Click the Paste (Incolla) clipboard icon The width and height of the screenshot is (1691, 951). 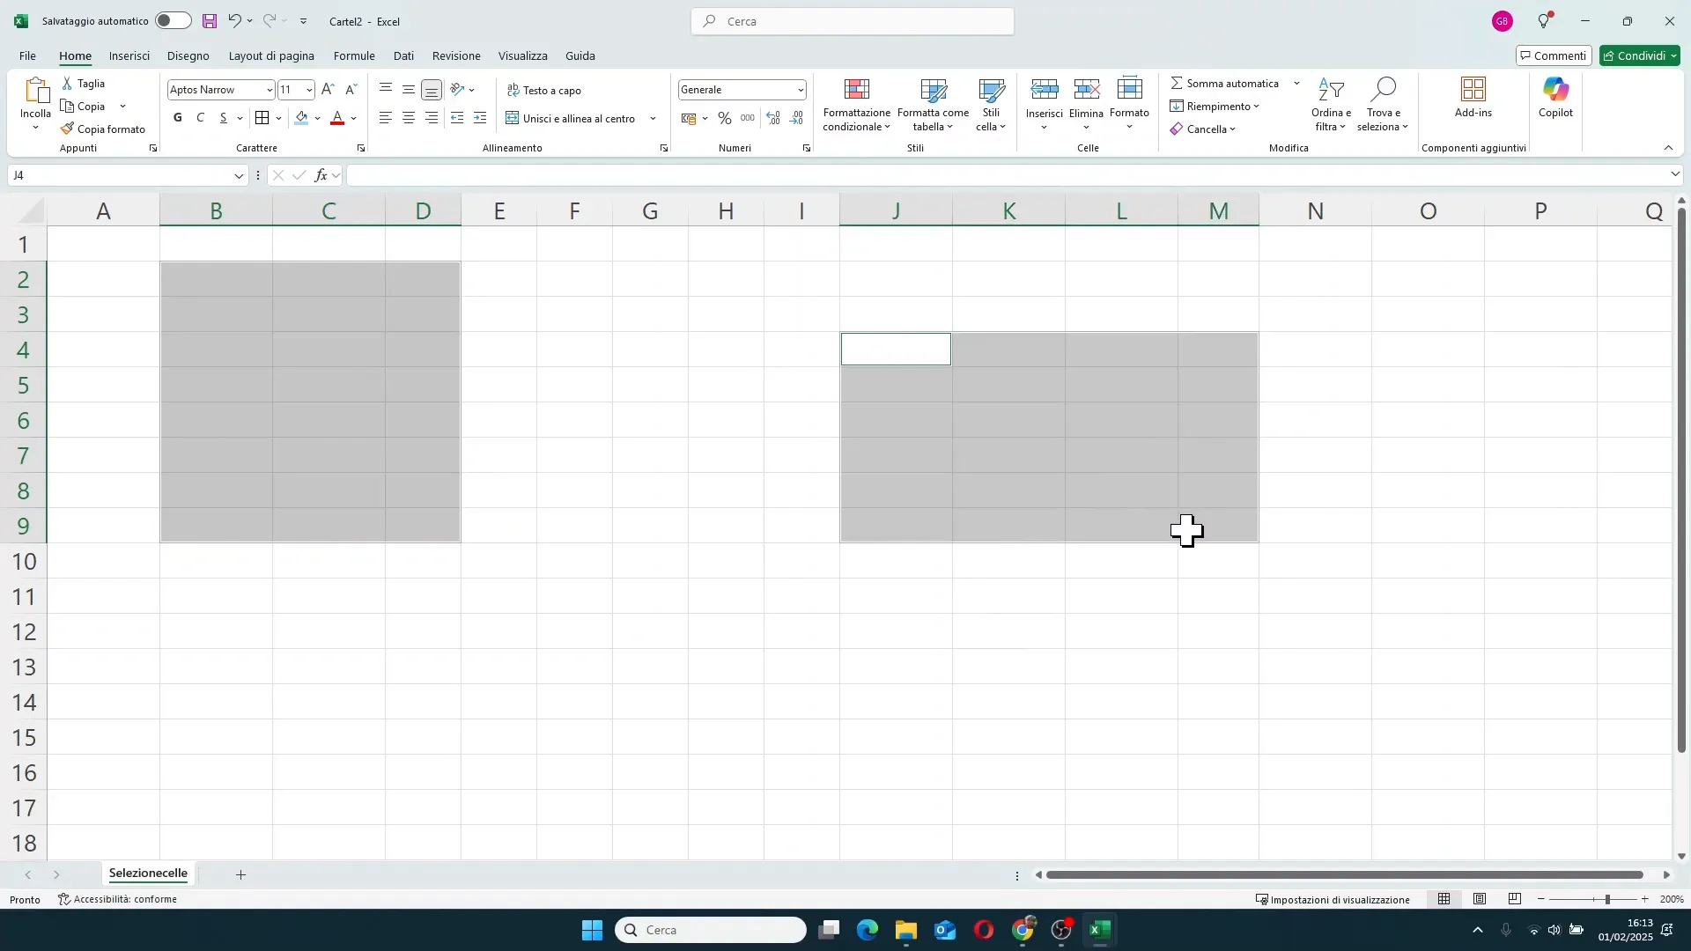pyautogui.click(x=36, y=91)
